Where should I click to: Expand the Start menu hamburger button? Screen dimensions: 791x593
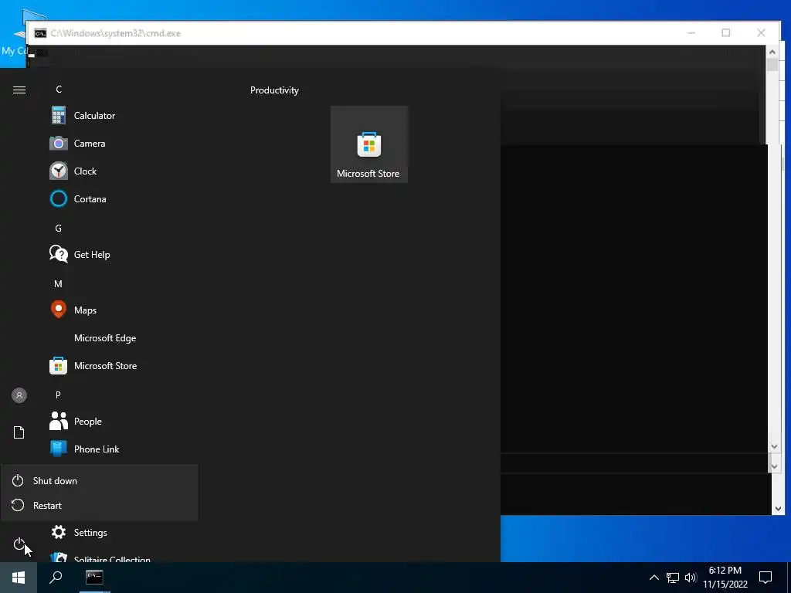coord(19,90)
